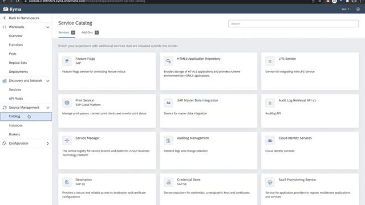The width and height of the screenshot is (365, 205).
Task: Click the Service Manager icon
Action: pos(67,141)
